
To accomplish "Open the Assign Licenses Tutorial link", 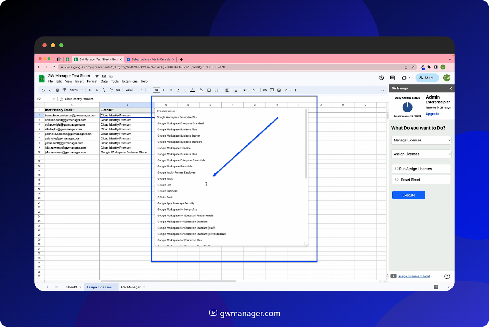I will click(414, 276).
